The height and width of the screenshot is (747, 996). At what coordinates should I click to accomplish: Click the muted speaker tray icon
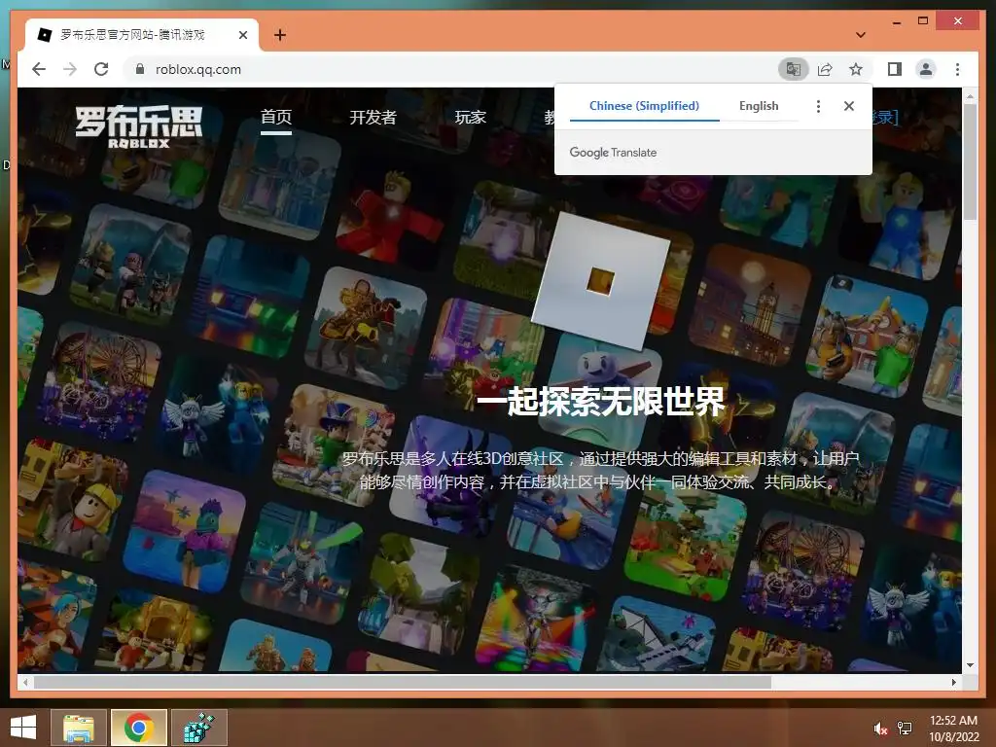[x=880, y=729]
